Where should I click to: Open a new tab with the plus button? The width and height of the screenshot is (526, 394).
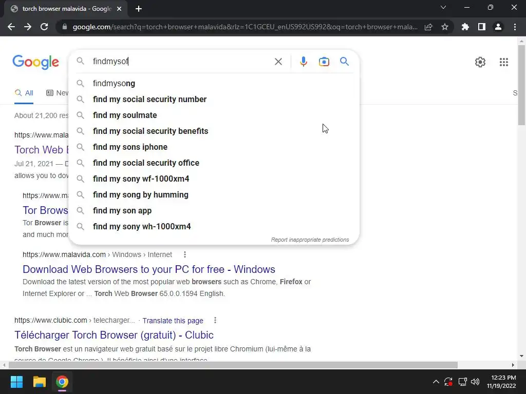[x=139, y=9]
